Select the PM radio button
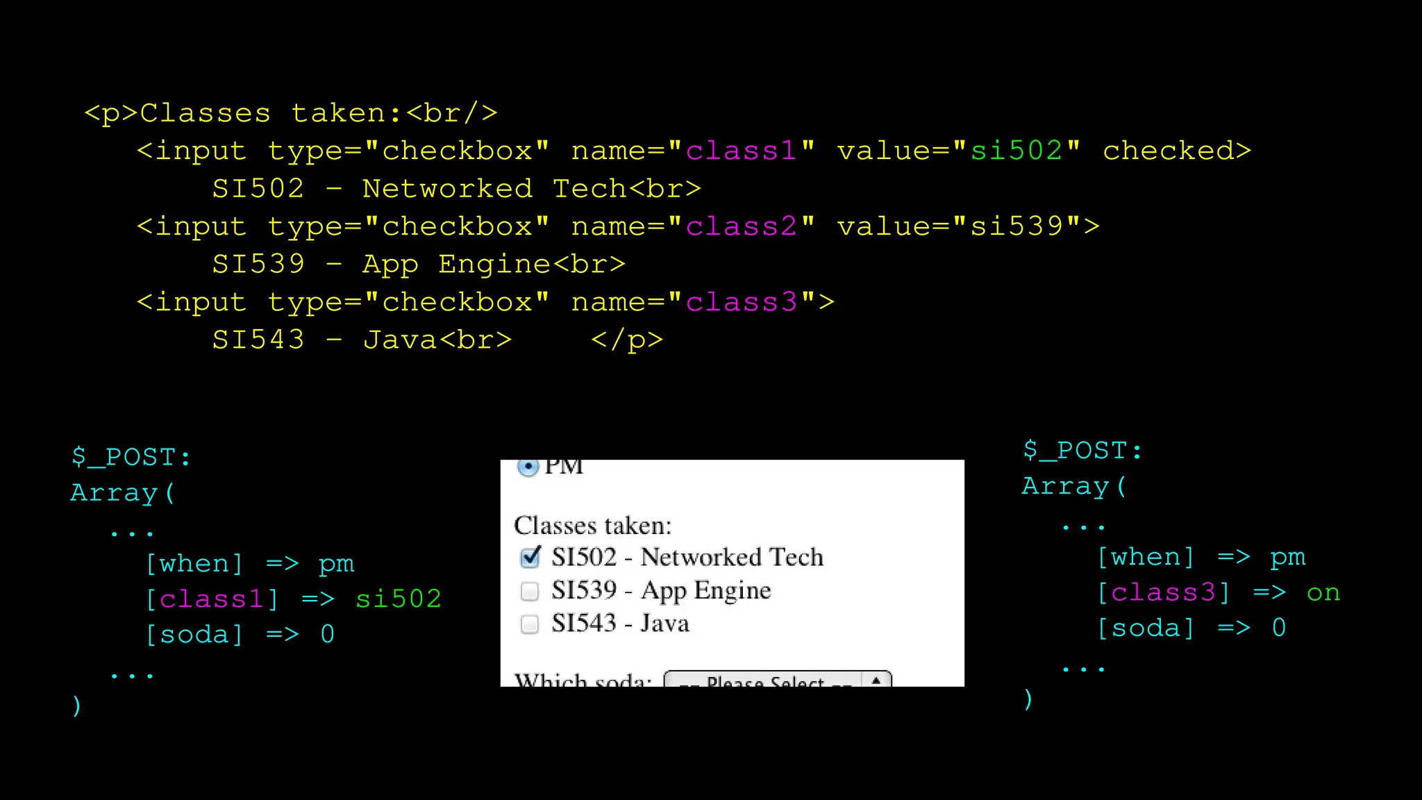The height and width of the screenshot is (800, 1422). pos(528,467)
